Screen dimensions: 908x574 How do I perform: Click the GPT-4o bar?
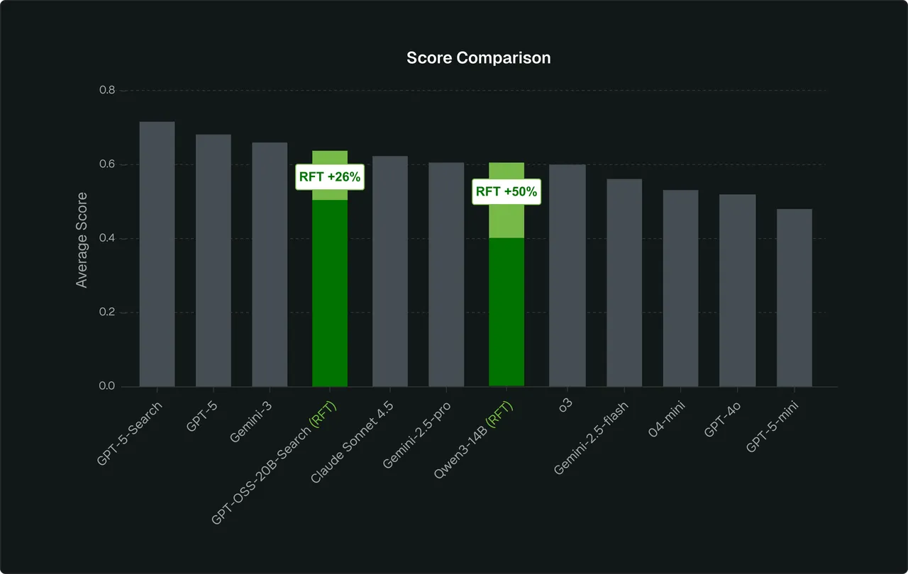(738, 291)
